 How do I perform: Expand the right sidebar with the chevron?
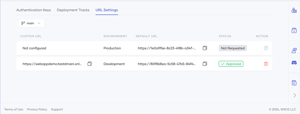(295, 95)
